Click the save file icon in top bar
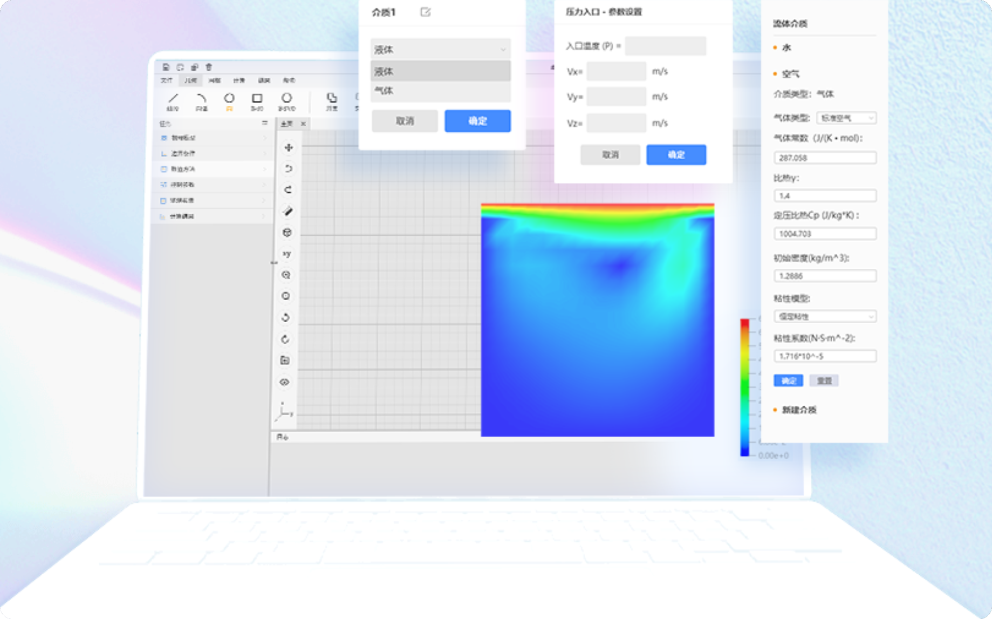This screenshot has height=619, width=992. [x=166, y=67]
